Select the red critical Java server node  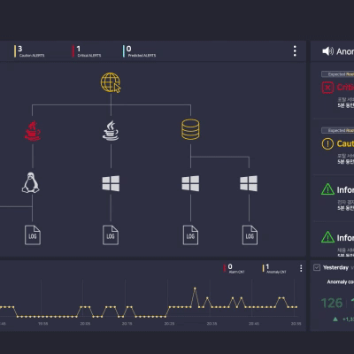tap(33, 131)
